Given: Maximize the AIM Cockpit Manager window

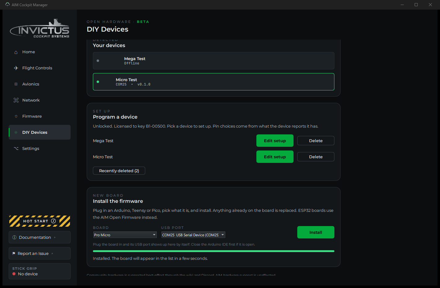Looking at the screenshot, I should (416, 5).
